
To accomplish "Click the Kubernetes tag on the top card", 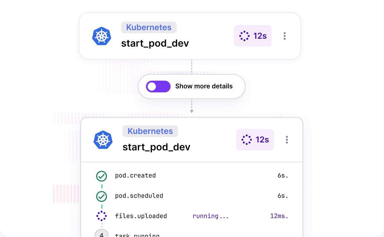I will click(x=149, y=27).
